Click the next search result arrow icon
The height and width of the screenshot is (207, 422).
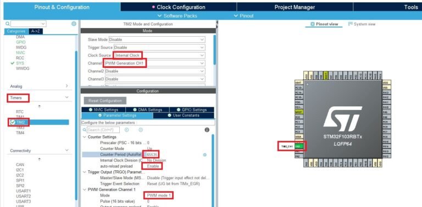pyautogui.click(x=141, y=130)
